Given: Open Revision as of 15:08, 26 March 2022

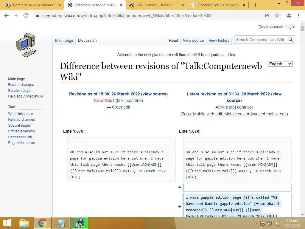Looking at the screenshot, I should (x=105, y=94).
